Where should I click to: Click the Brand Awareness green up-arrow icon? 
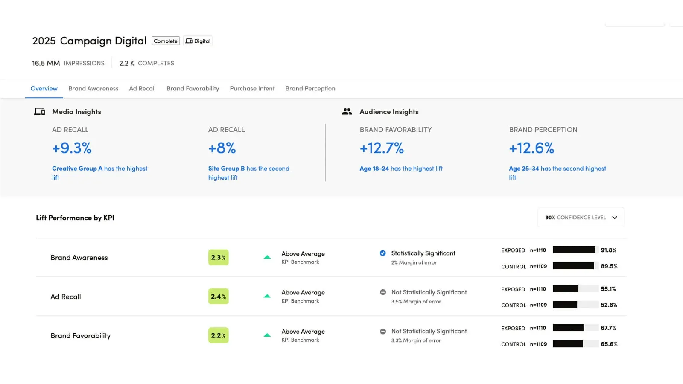(267, 257)
